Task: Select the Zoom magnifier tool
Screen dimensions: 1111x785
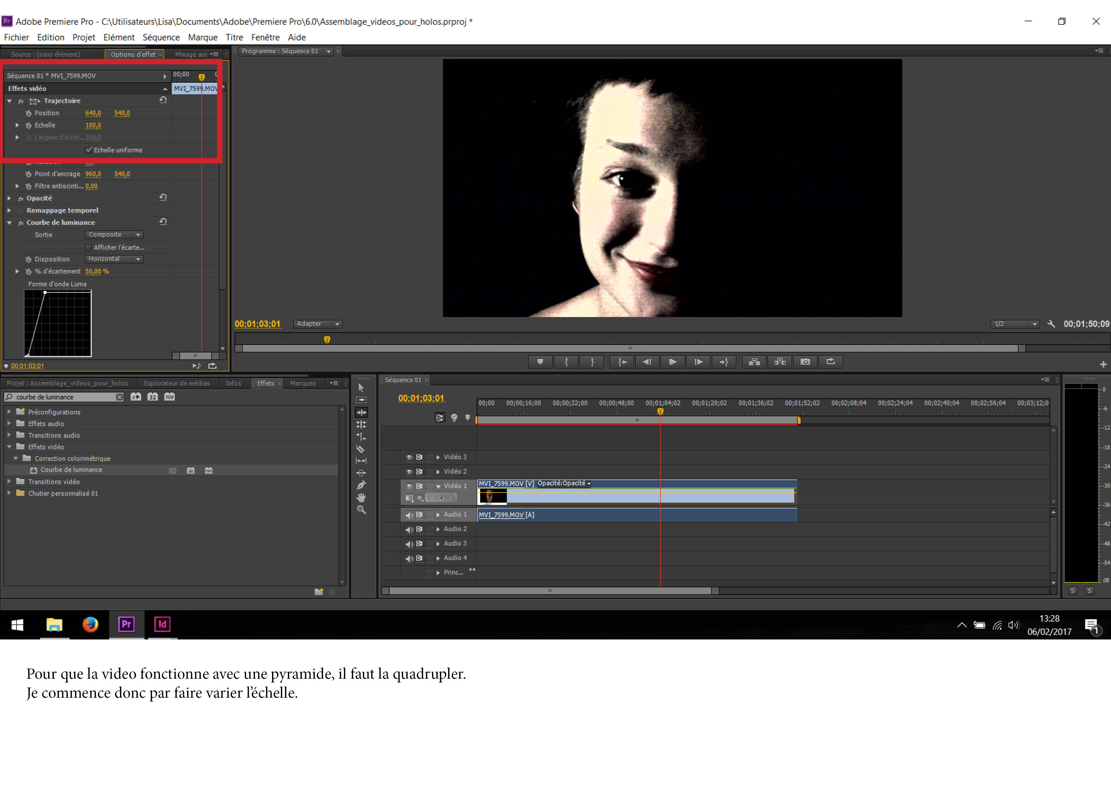Action: click(x=361, y=509)
